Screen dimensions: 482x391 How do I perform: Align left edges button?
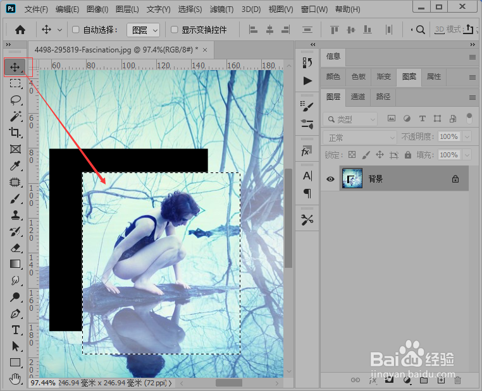[253, 30]
